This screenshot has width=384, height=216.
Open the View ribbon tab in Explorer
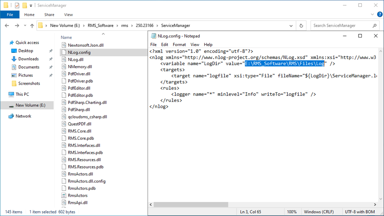coord(68,15)
